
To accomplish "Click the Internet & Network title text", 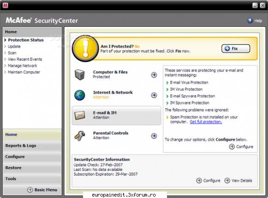I will pos(113,93).
